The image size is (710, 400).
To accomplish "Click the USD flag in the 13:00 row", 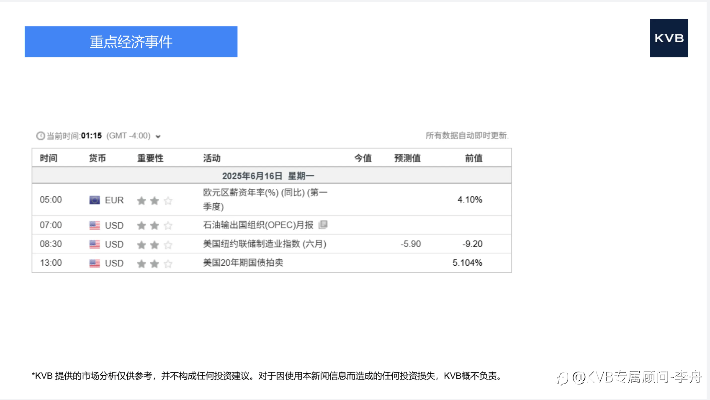I will pos(95,264).
